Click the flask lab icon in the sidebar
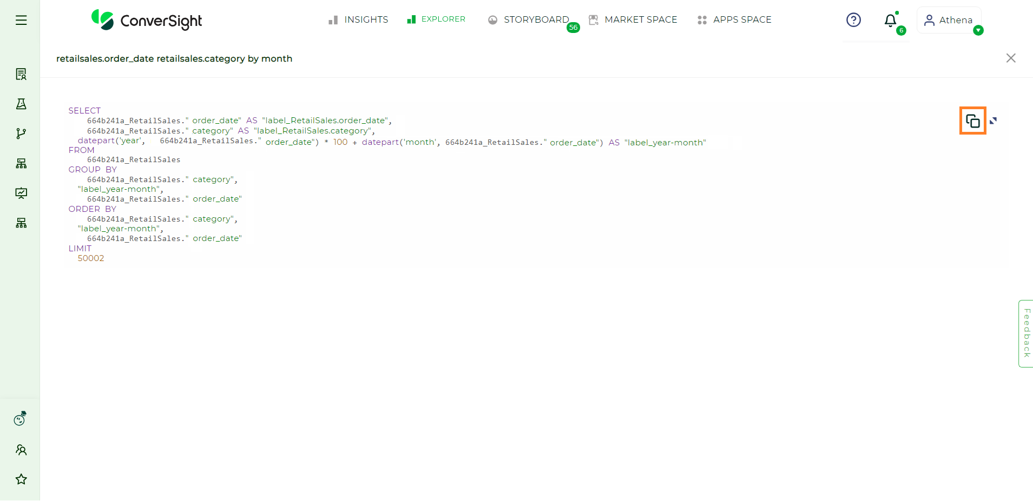Viewport: 1033px width, 501px height. pos(21,104)
